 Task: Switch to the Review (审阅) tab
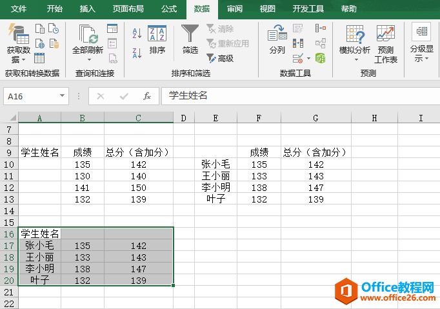[235, 9]
